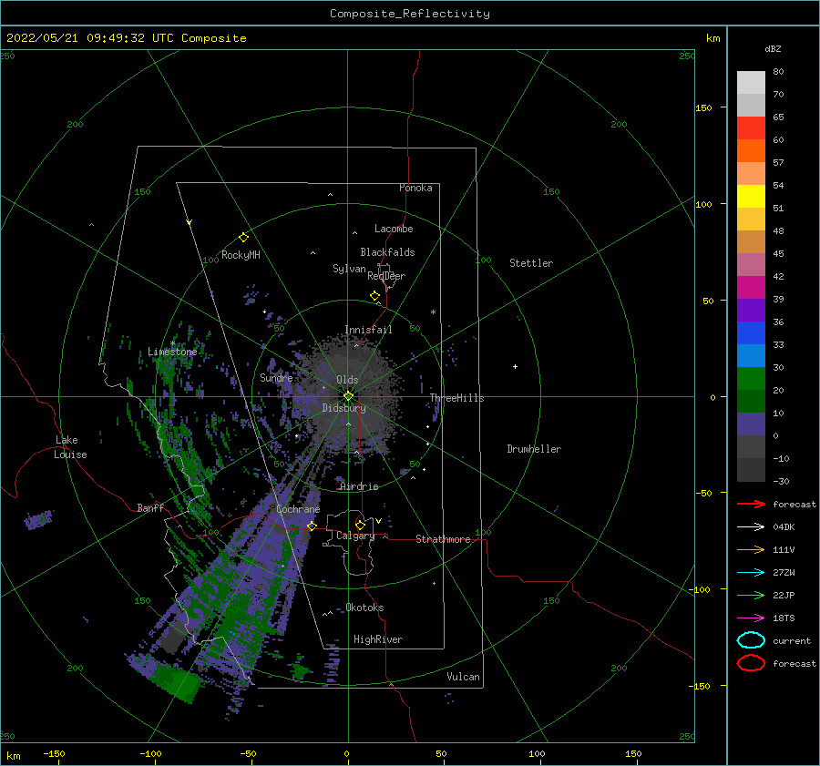Click the Sundre label

click(276, 377)
